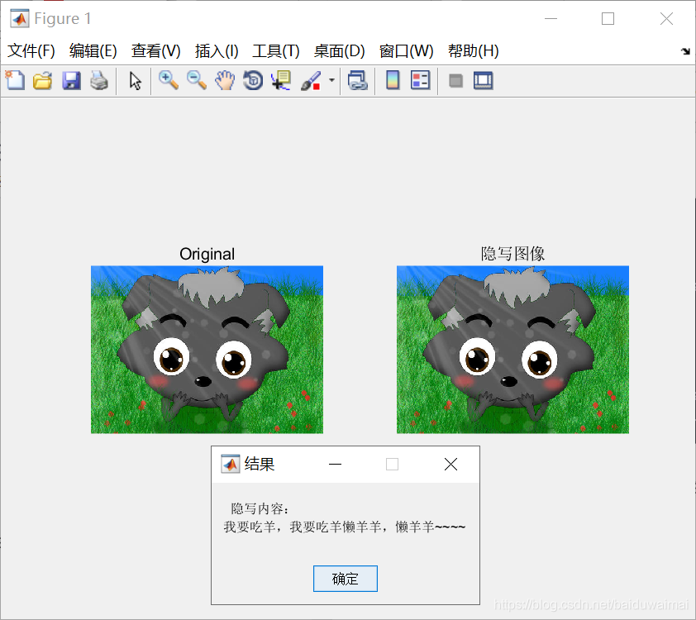The height and width of the screenshot is (620, 696).
Task: Select the Zoom Out magnifier tool
Action: [x=197, y=81]
